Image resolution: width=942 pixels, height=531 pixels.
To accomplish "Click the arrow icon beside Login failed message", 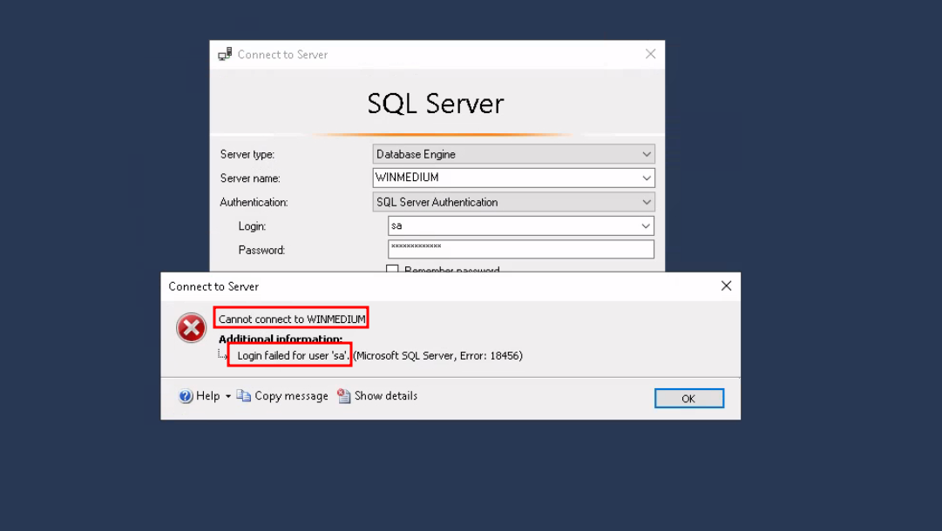I will [222, 355].
